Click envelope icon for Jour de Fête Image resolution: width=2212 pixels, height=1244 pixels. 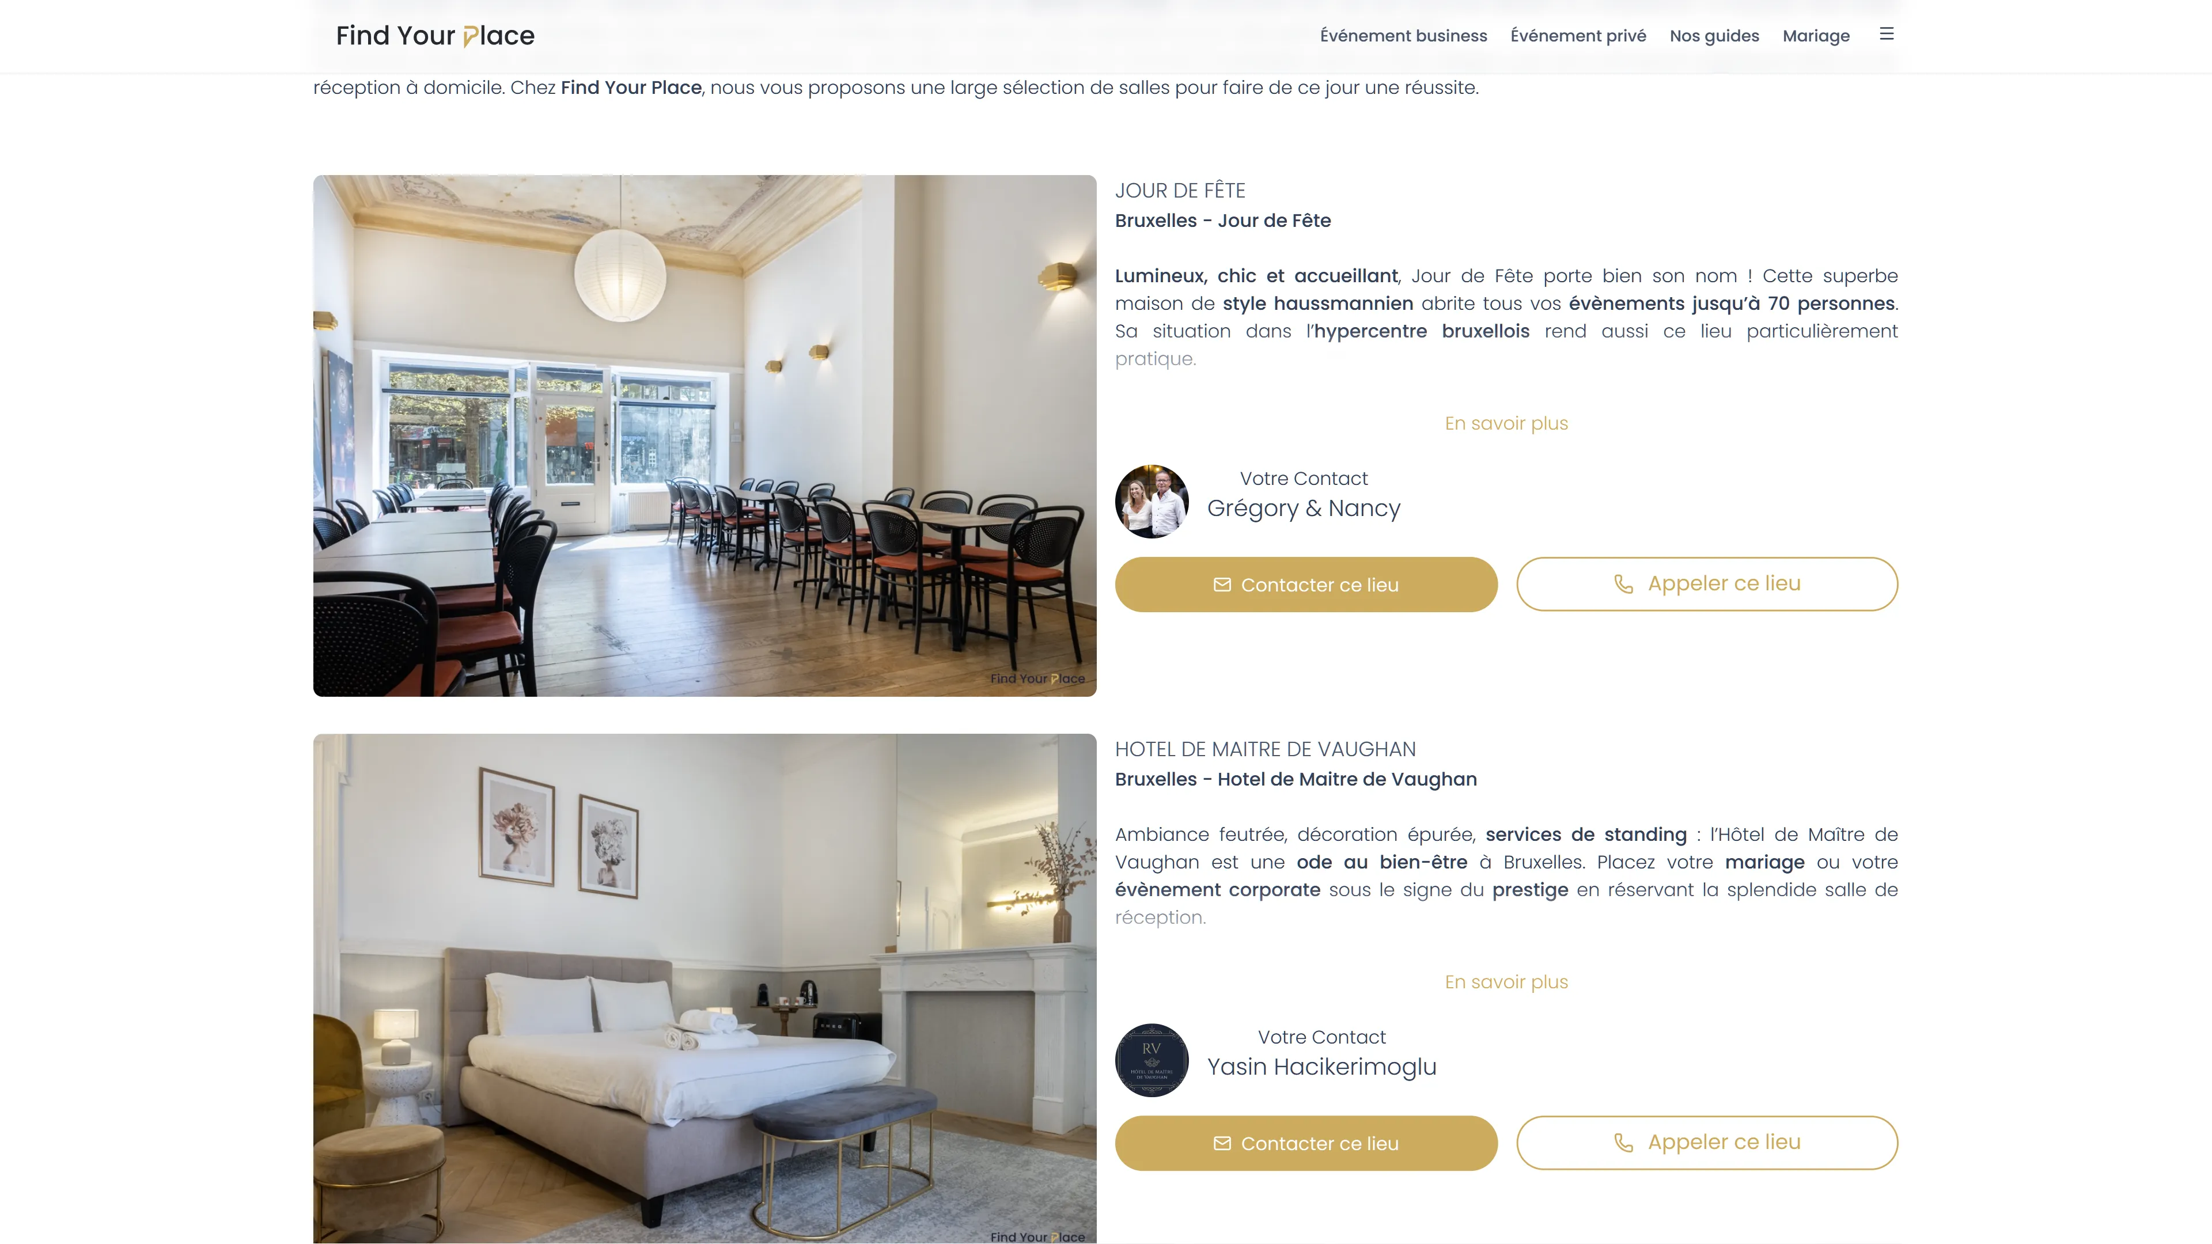click(1222, 585)
